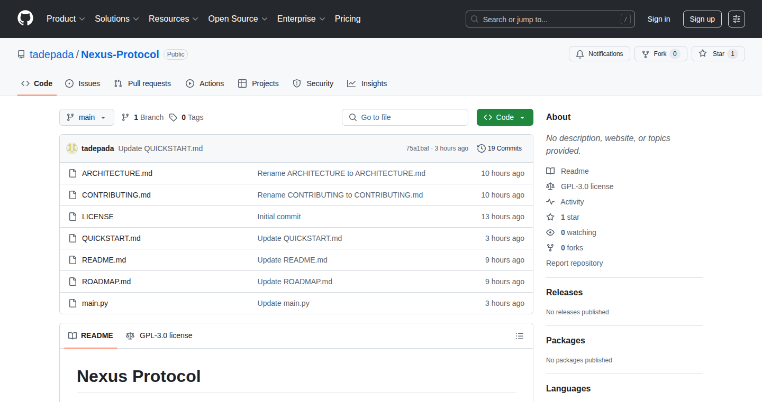Screen dimensions: 762x402
Task: Open the Releases heading link
Action: (564, 292)
